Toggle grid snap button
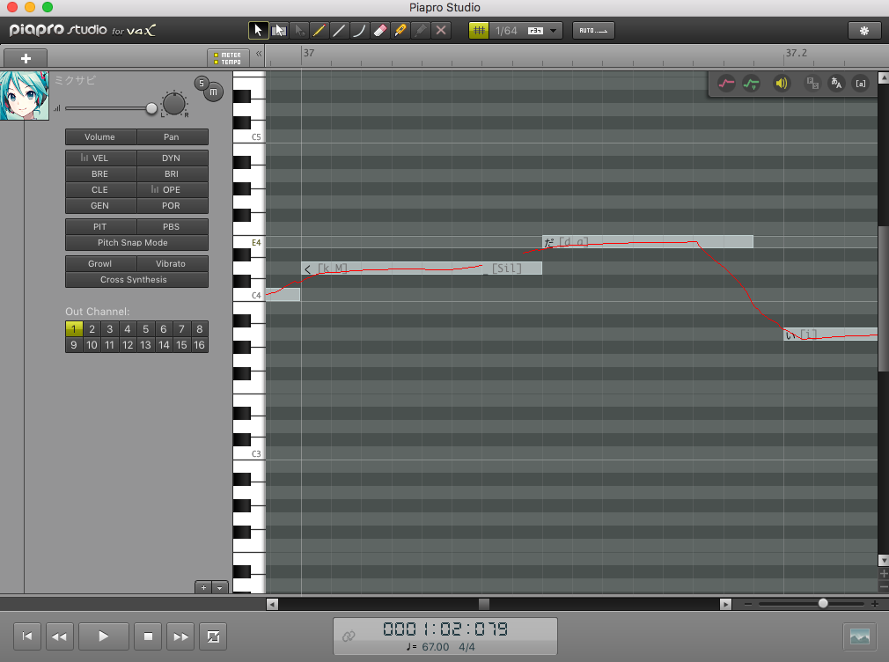Screen dimensions: 889x662 tap(479, 30)
